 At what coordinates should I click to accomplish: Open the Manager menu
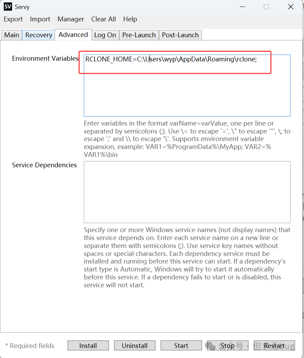tap(71, 19)
